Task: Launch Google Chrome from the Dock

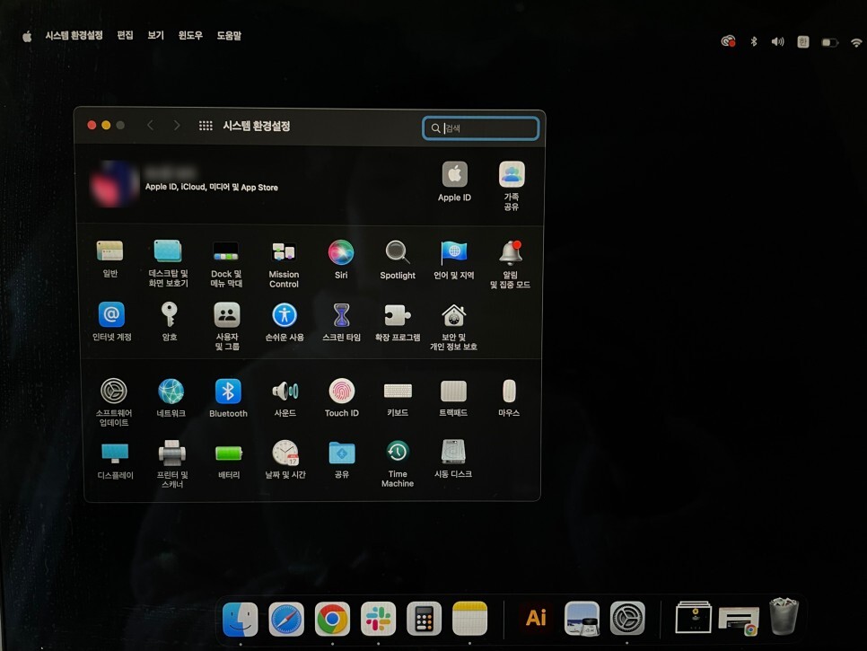Action: click(332, 619)
